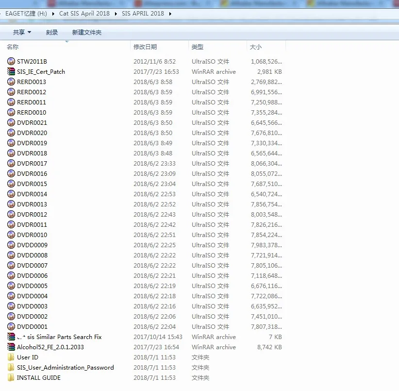
Task: Select the DVDD0003 file name
Action: [33, 306]
